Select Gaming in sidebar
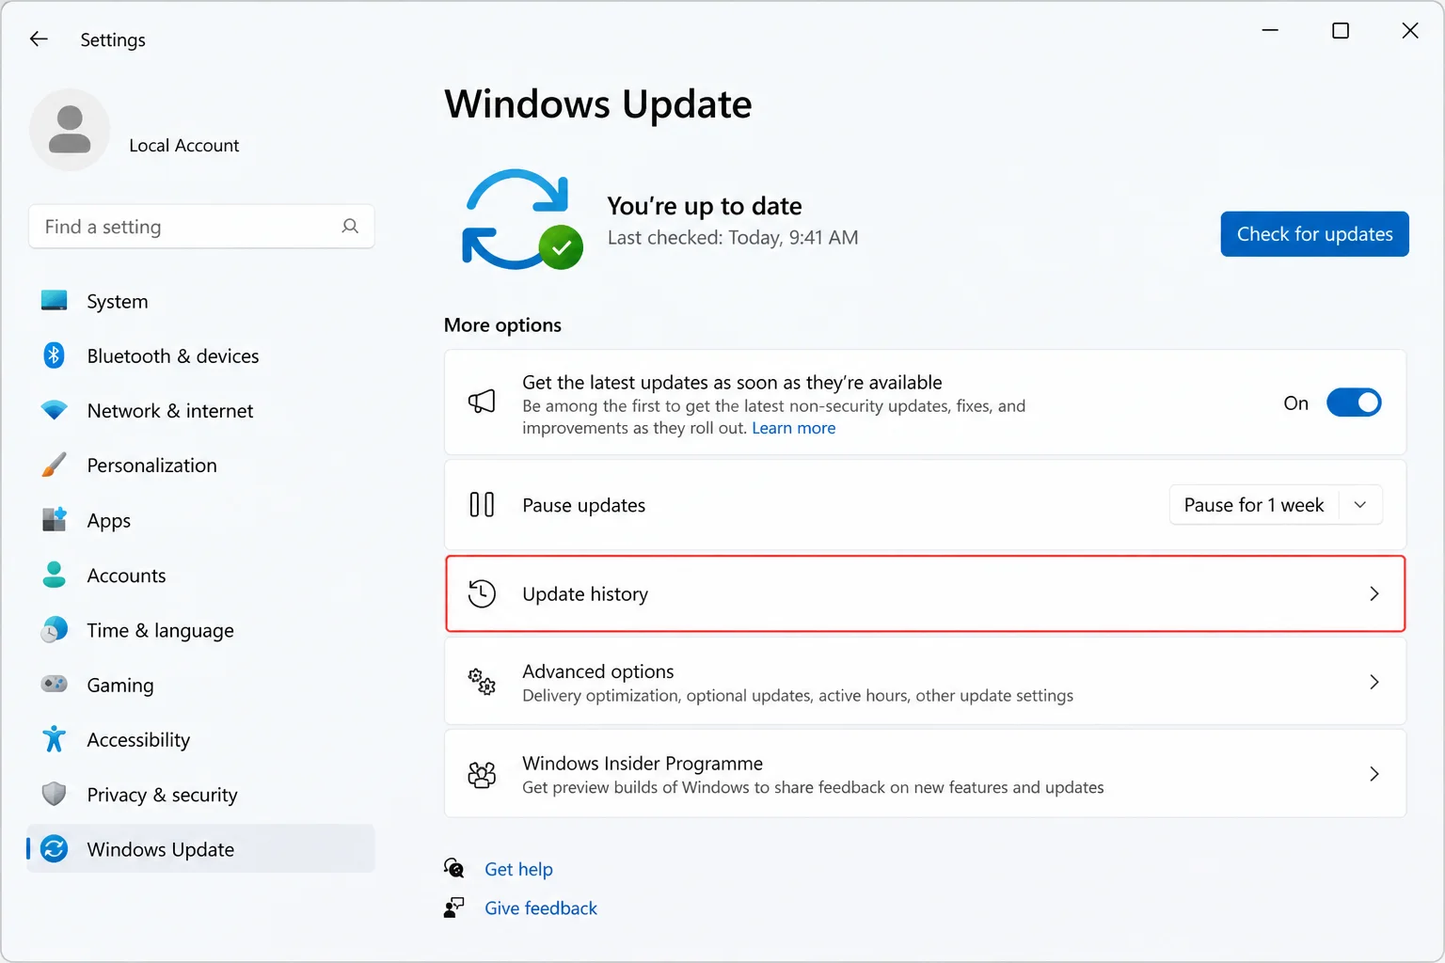 point(201,684)
